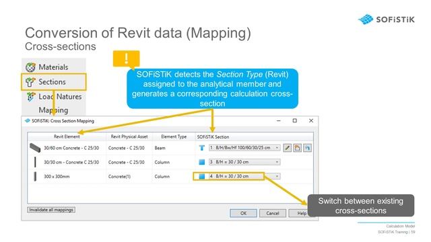Click the column icon for 30/30 cm Concrete

point(35,162)
